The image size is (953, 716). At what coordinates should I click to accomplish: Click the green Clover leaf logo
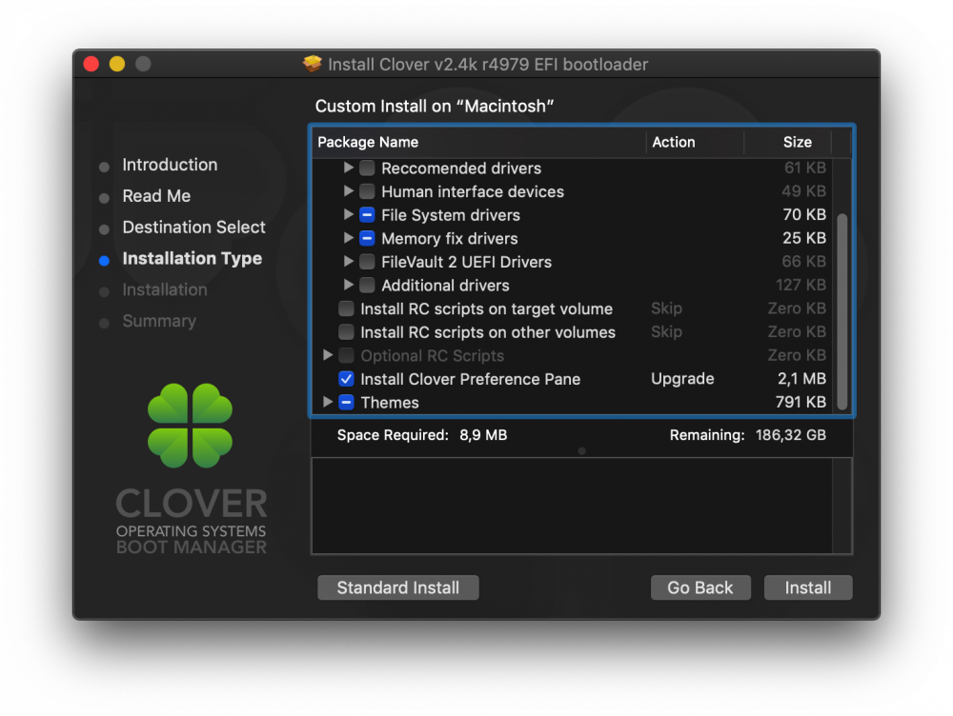tap(191, 426)
